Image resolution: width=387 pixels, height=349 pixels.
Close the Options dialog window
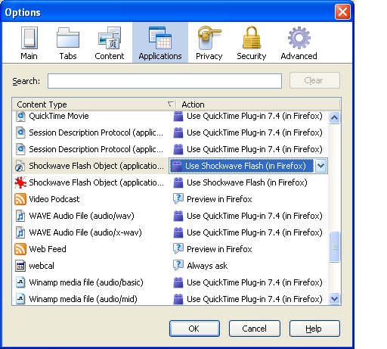(x=342, y=12)
